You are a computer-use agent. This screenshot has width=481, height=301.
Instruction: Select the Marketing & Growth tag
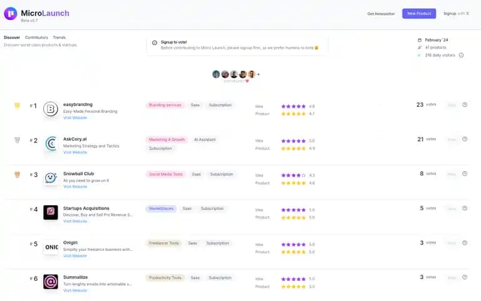pos(167,140)
